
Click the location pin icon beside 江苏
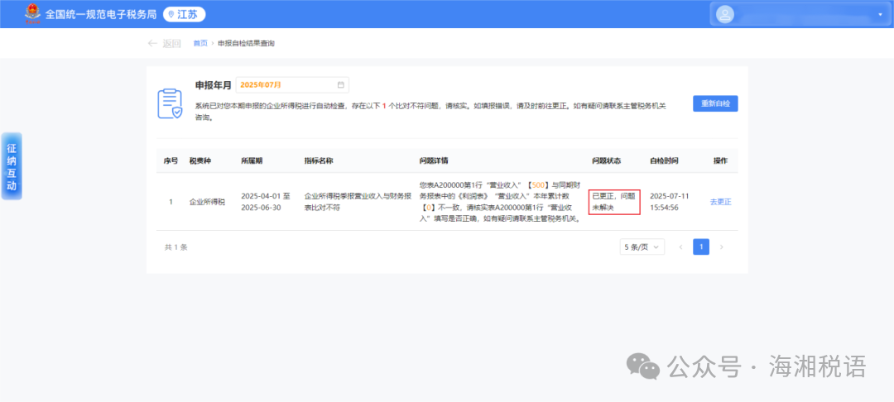click(171, 15)
